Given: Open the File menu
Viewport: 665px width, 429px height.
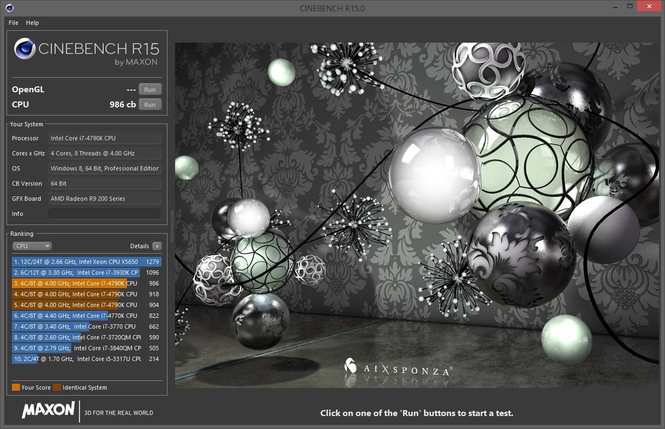Looking at the screenshot, I should (14, 23).
